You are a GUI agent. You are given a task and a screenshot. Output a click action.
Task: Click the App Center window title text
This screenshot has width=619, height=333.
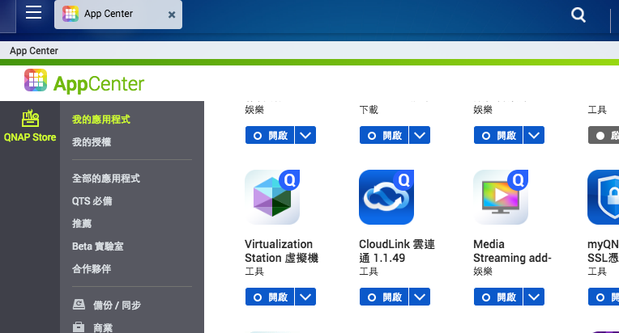coord(34,51)
